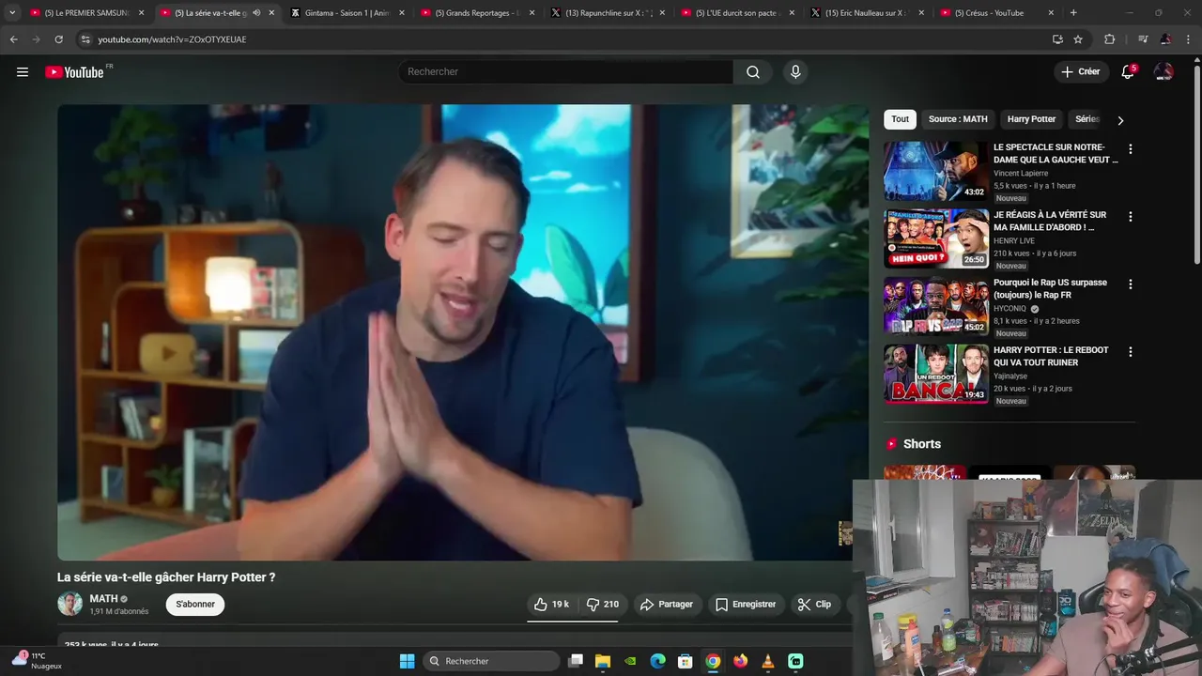Go back in Chrome
Screen dimensions: 1202x676
pyautogui.click(x=13, y=39)
